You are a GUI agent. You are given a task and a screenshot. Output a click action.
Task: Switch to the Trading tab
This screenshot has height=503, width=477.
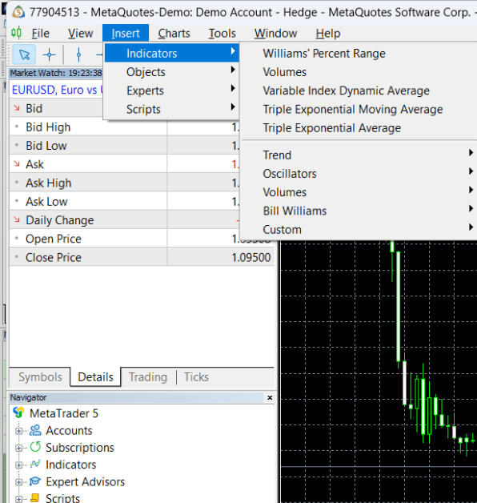148,377
